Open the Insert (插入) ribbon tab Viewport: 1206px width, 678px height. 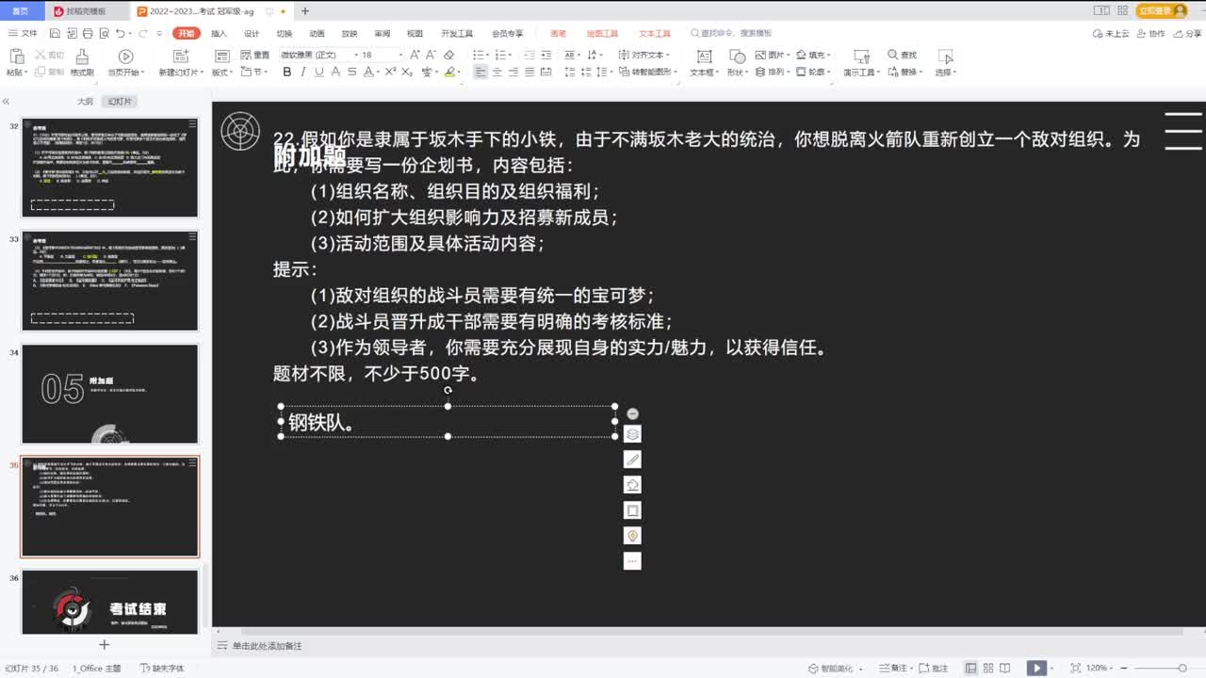[x=219, y=33]
